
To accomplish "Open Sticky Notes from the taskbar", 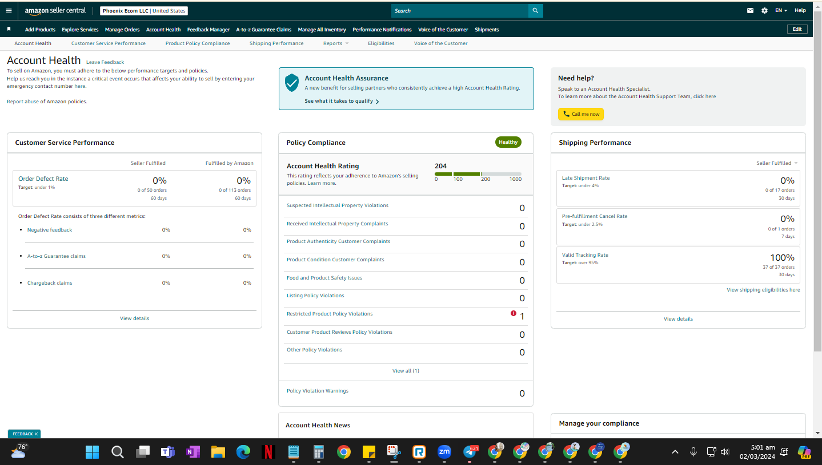I will click(368, 452).
